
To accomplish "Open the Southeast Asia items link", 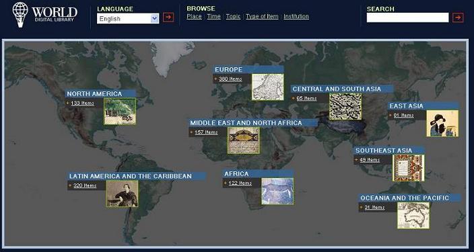I will [370, 160].
